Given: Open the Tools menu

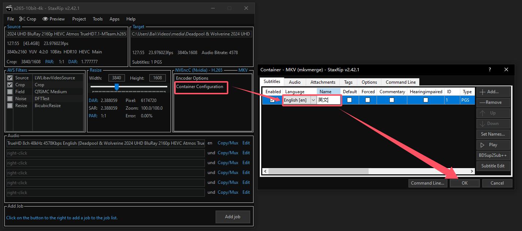Looking at the screenshot, I should tap(98, 19).
